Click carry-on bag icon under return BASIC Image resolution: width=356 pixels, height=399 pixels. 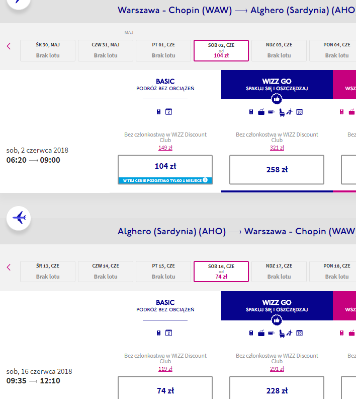[x=159, y=333]
